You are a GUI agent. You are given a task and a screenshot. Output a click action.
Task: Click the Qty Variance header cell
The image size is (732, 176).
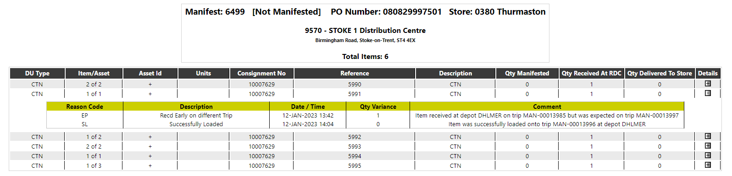378,107
